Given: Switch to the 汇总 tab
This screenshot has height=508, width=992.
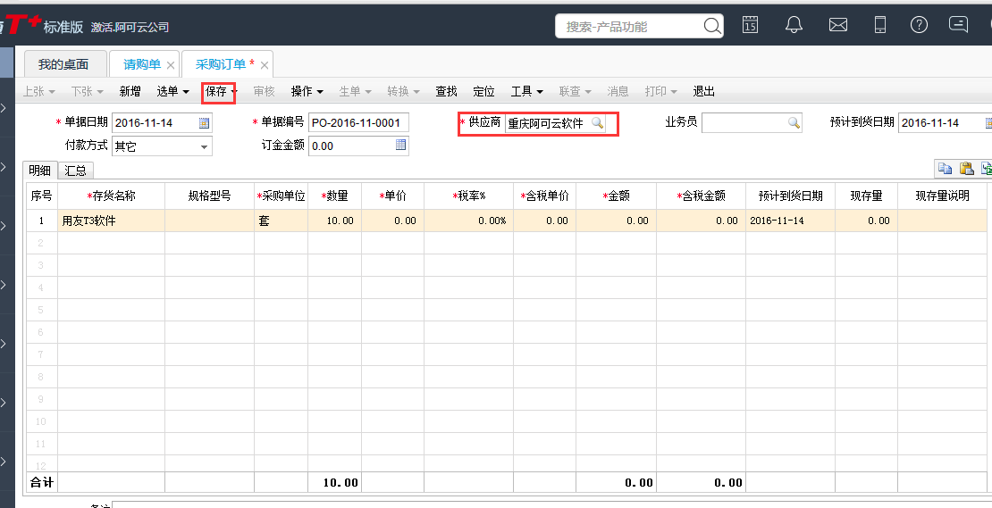Looking at the screenshot, I should [x=75, y=171].
